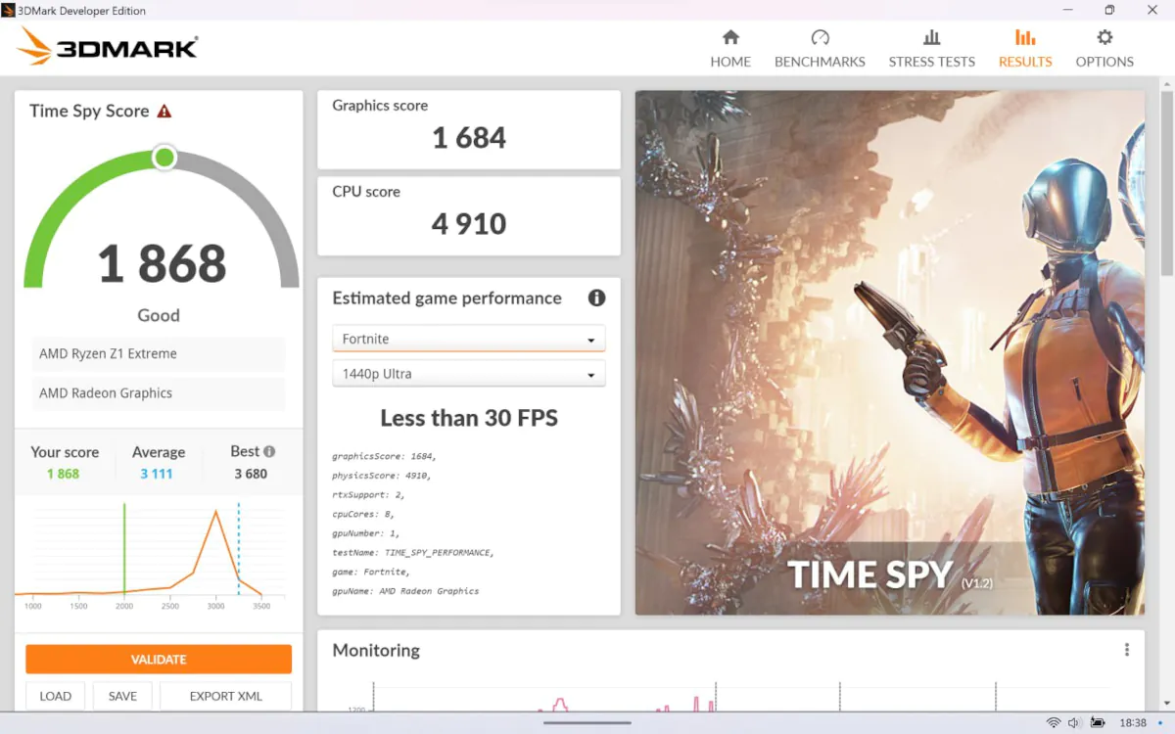The image size is (1175, 734).
Task: Click the Less than 30 FPS result
Action: coord(469,418)
